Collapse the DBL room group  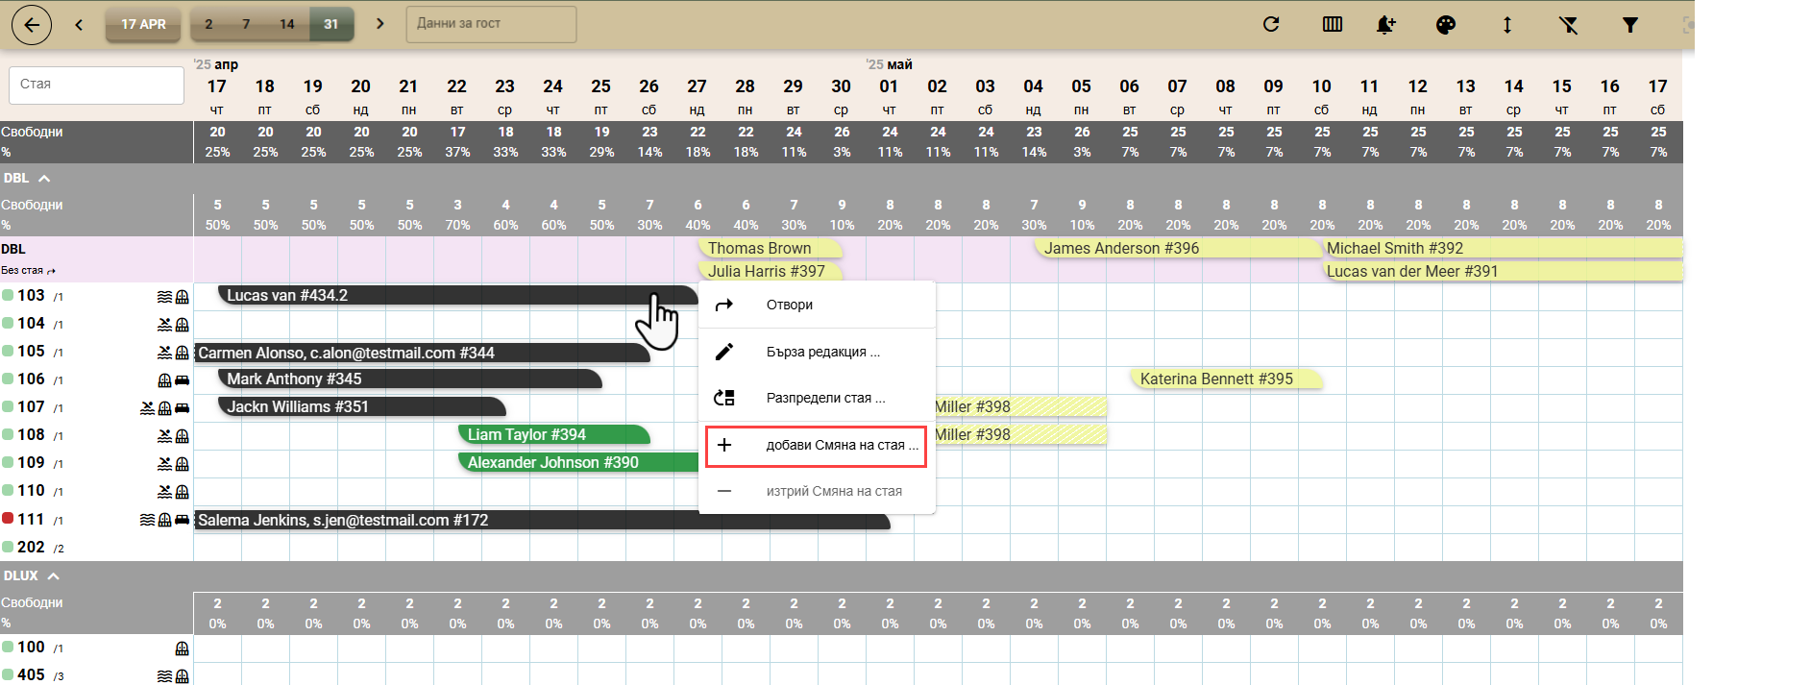pos(44,178)
